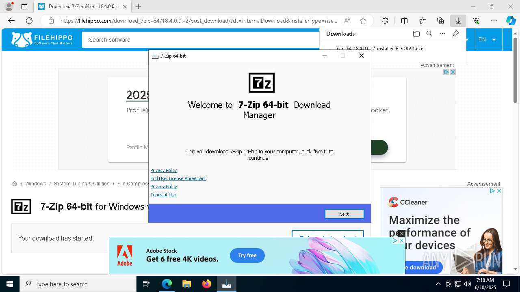Open the taskbar clock and calendar
This screenshot has height=292, width=520.
(485, 284)
